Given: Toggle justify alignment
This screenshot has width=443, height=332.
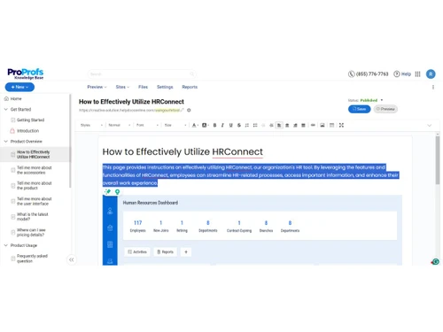Looking at the screenshot, I should pyautogui.click(x=303, y=125).
